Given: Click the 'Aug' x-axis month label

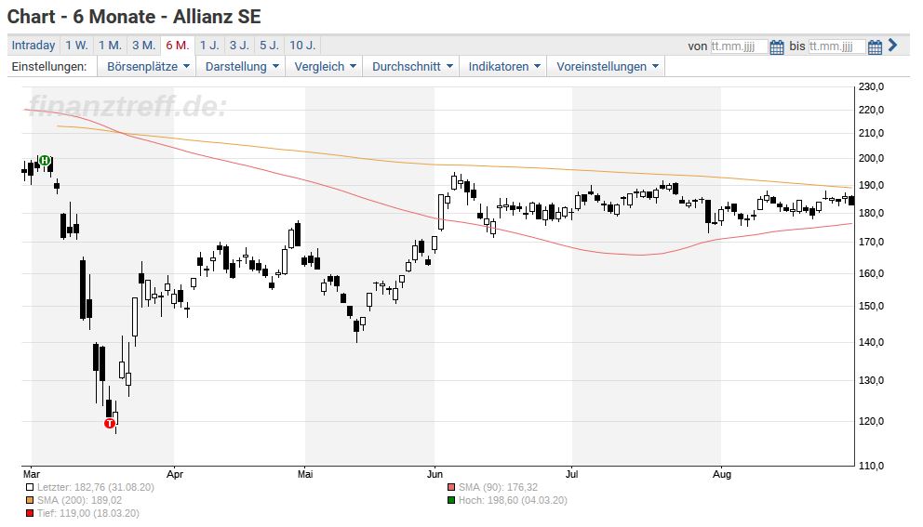Looking at the screenshot, I should [722, 474].
